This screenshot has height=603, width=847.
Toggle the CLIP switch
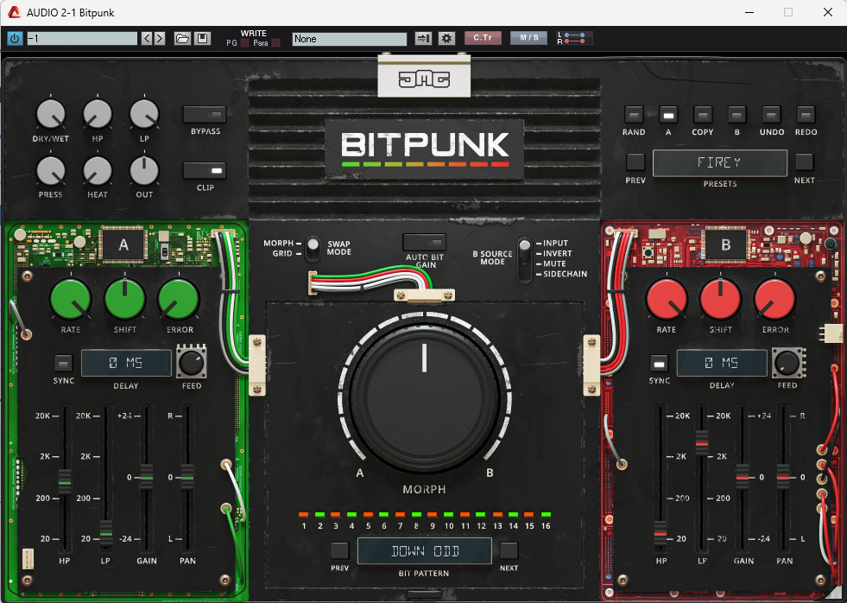[x=205, y=171]
